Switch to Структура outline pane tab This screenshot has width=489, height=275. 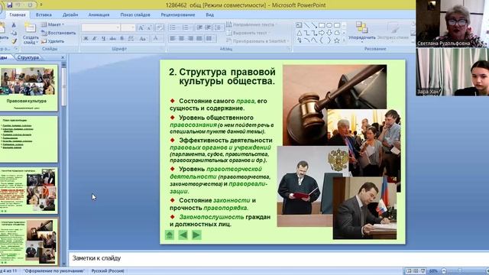[28, 57]
